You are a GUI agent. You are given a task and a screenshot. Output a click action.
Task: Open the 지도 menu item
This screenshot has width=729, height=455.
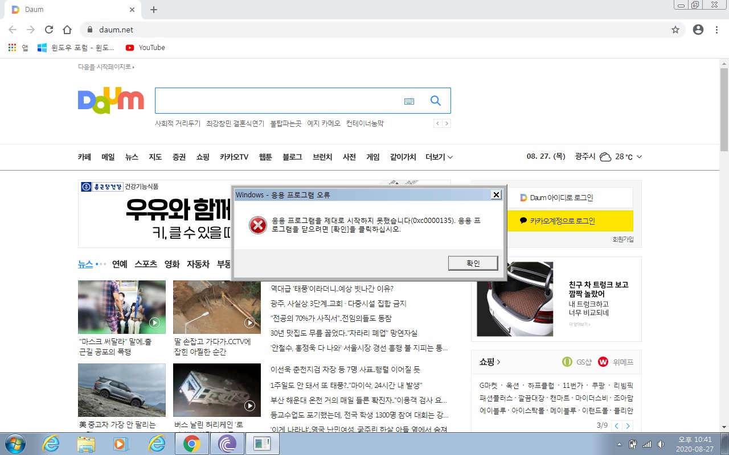point(155,157)
